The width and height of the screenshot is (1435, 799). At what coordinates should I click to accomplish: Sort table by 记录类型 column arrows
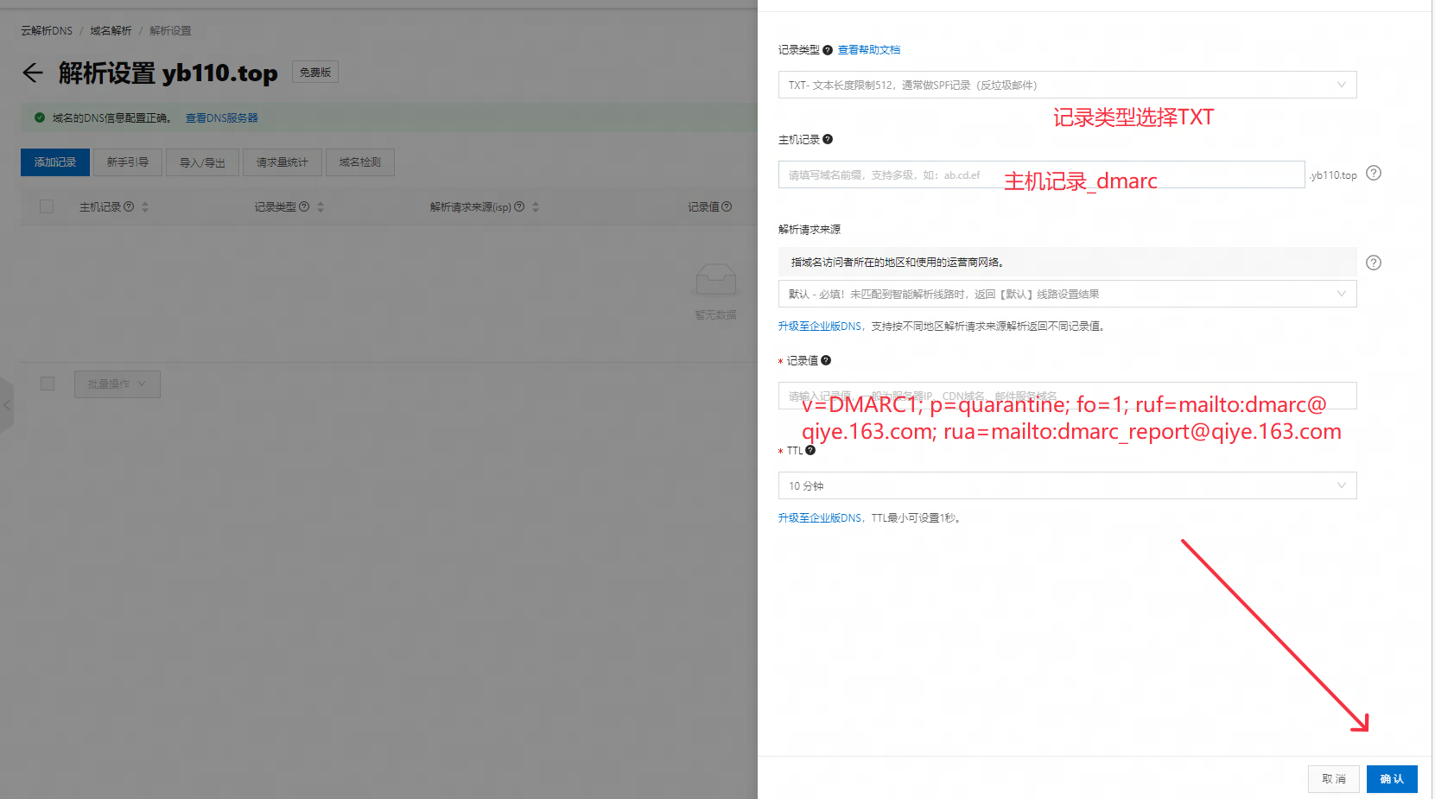[321, 207]
